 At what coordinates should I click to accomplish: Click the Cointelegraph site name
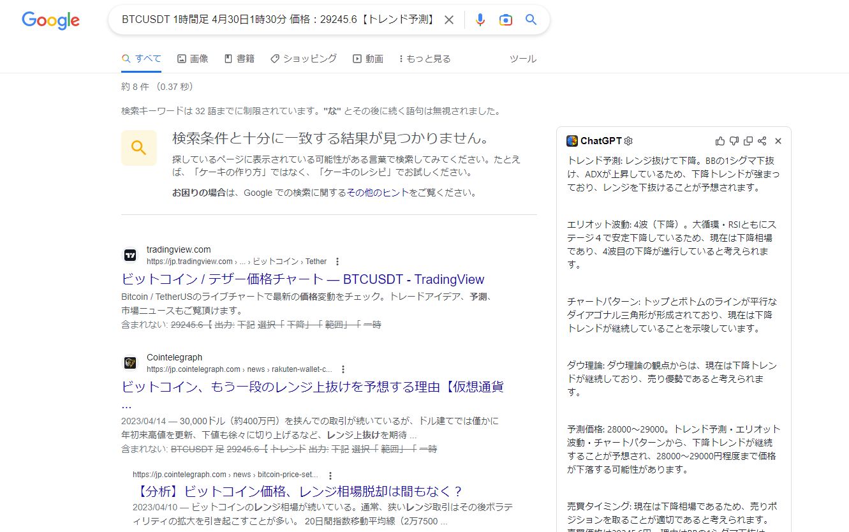tap(174, 357)
